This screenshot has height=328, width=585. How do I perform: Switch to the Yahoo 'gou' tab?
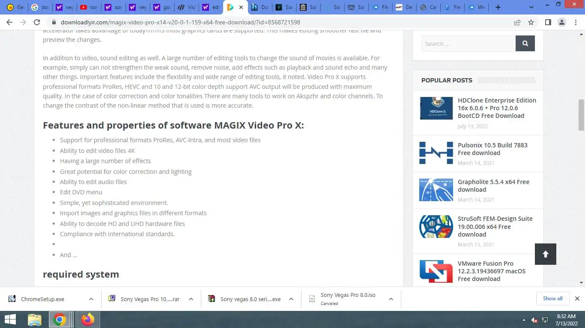(162, 7)
